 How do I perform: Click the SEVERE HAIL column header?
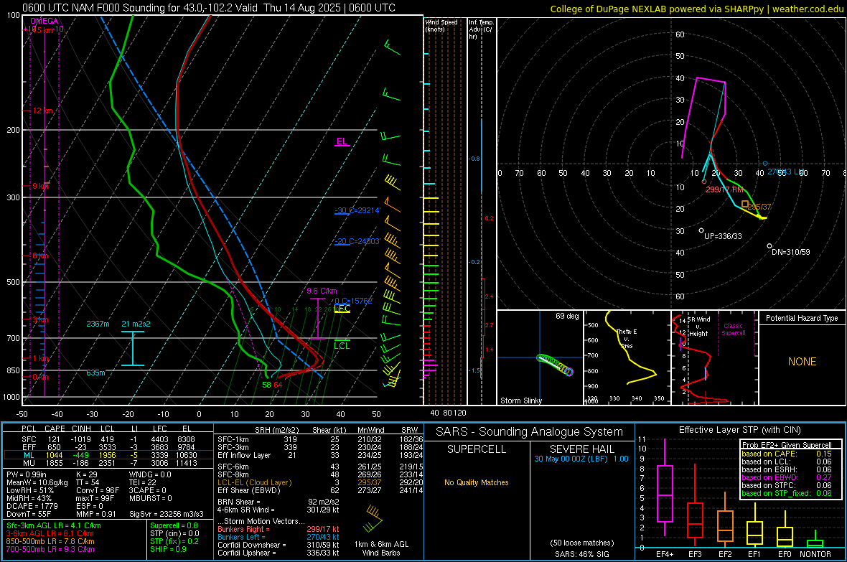[581, 449]
